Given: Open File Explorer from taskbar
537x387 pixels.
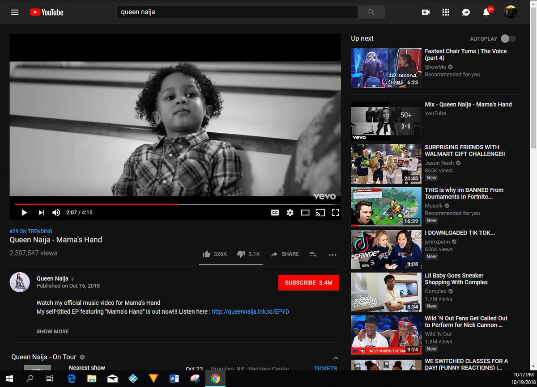Looking at the screenshot, I should [92, 379].
